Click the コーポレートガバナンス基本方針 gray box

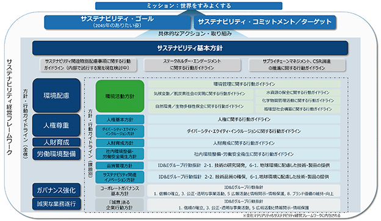(x=120, y=191)
